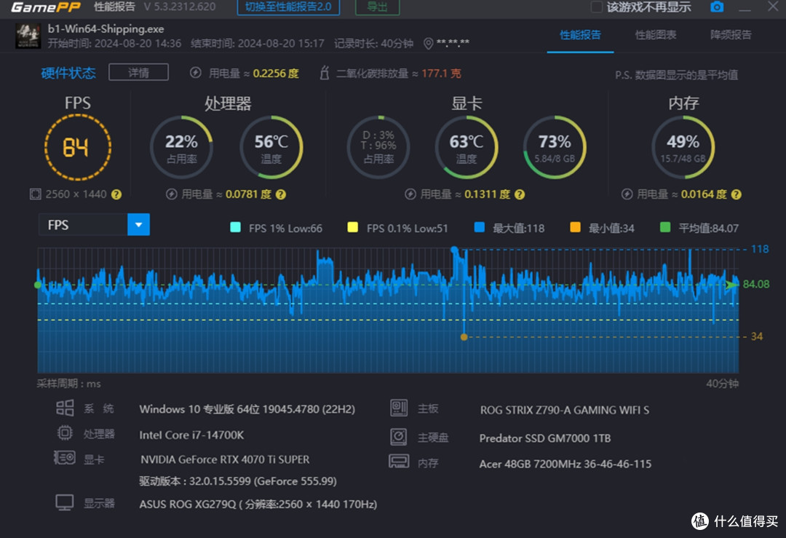Click the 63℃ GPU temperature gauge

(467, 147)
